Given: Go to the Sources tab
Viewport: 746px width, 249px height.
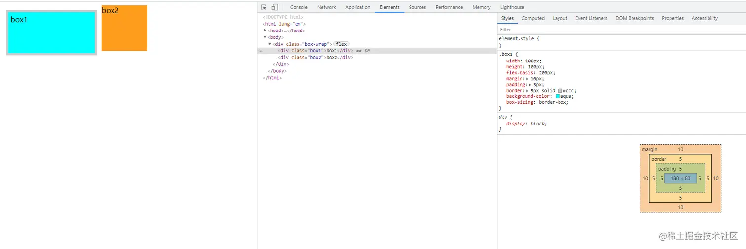Looking at the screenshot, I should click(x=417, y=7).
